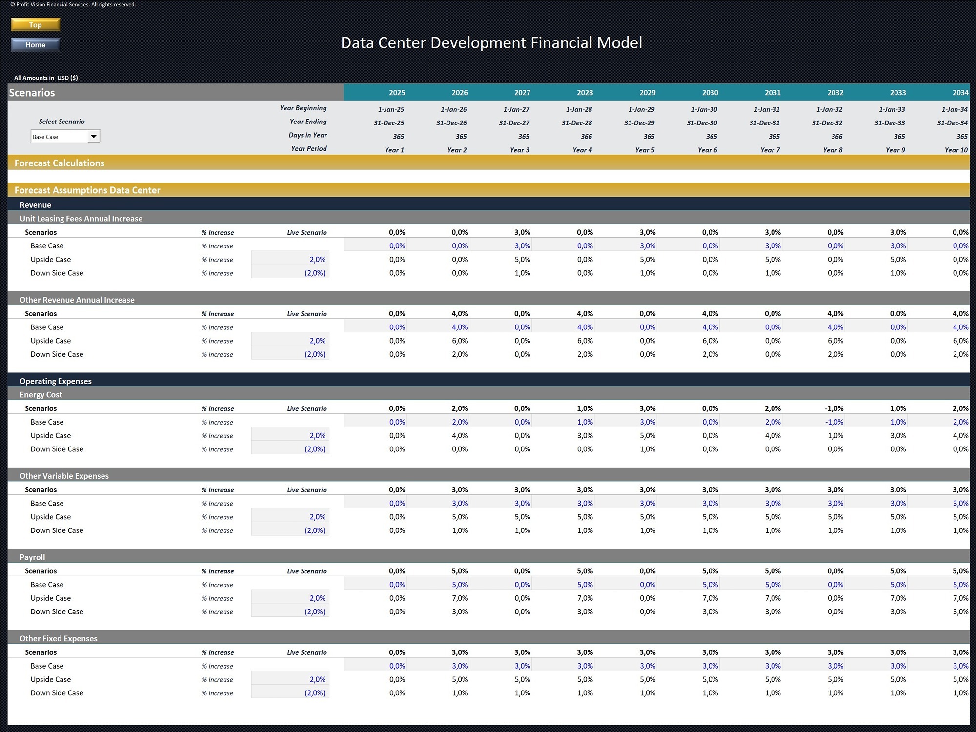Select Payroll Base Case 2031 cell 5,0%
976x732 pixels.
751,585
